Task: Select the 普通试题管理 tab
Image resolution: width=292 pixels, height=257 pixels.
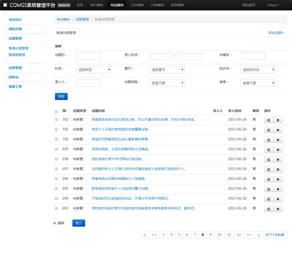Action: pyautogui.click(x=66, y=33)
